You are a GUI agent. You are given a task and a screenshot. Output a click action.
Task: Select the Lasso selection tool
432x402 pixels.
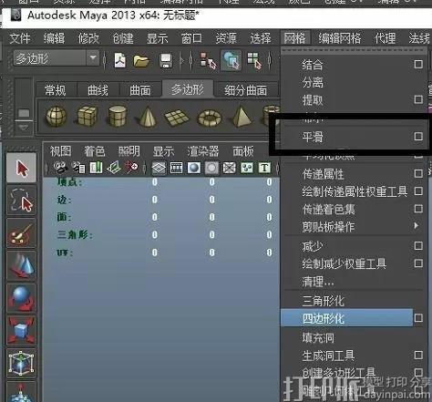pos(22,200)
